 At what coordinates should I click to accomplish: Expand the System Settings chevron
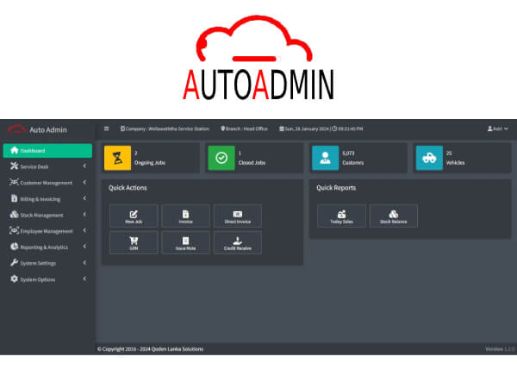pyautogui.click(x=84, y=263)
